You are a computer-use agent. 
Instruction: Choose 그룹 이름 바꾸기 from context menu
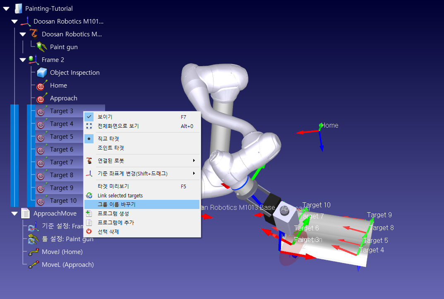(x=116, y=204)
